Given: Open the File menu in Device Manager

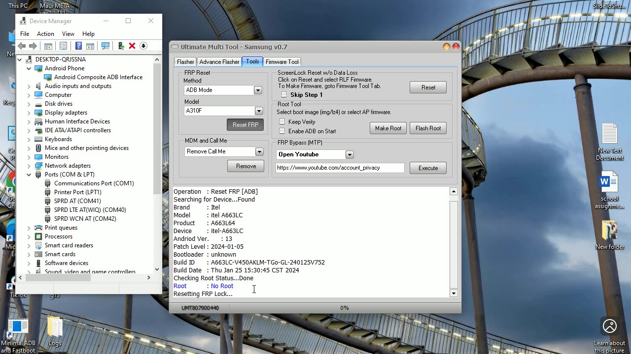Looking at the screenshot, I should click(x=25, y=34).
